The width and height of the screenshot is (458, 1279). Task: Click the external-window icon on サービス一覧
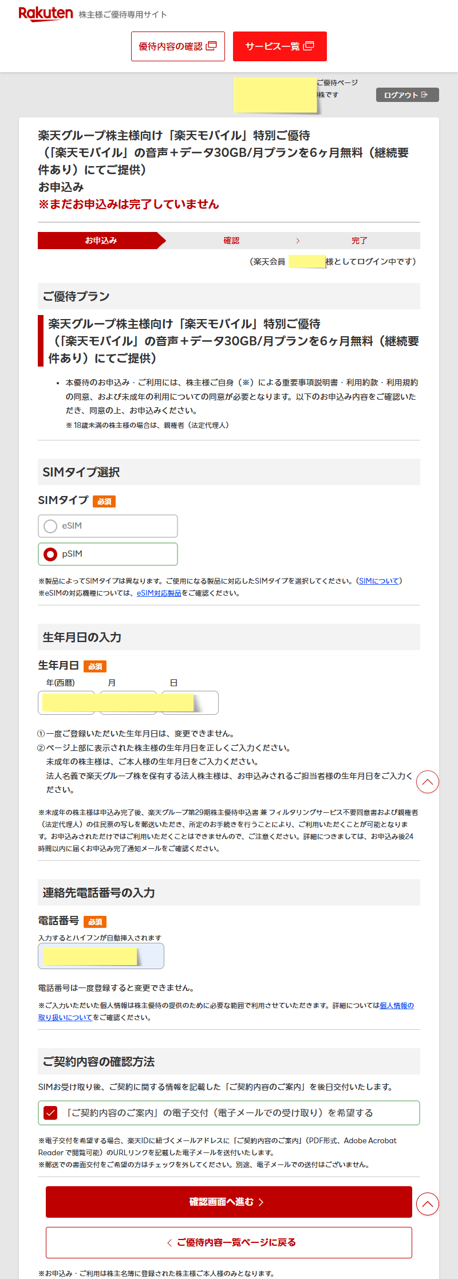tap(309, 46)
